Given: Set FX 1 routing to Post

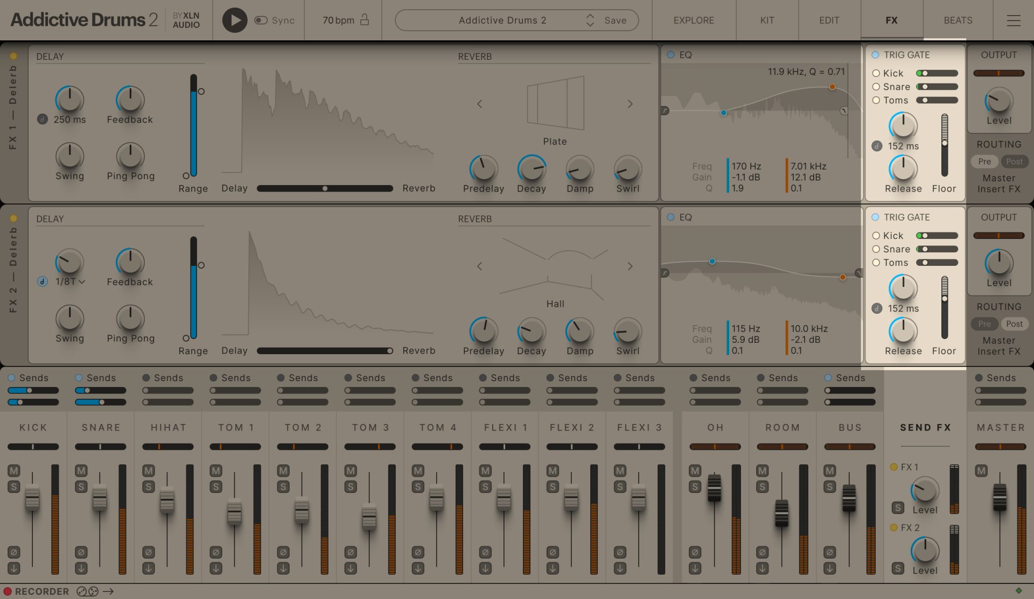Looking at the screenshot, I should pos(1014,161).
